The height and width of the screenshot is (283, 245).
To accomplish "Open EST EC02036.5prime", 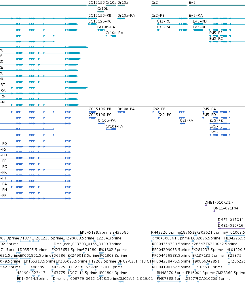I will pyautogui.click(x=206, y=238).
